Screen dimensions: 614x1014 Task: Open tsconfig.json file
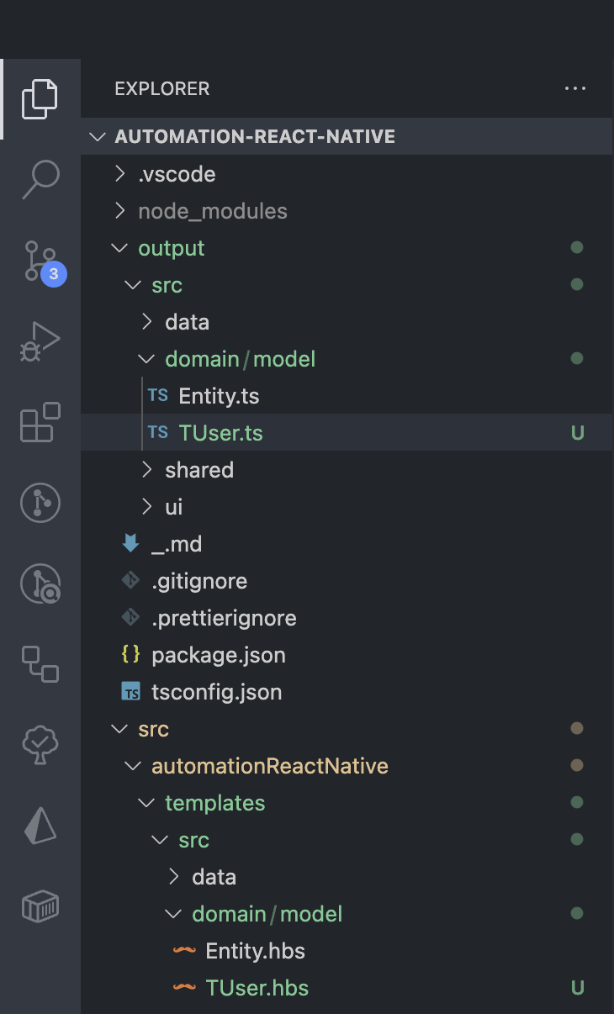point(216,692)
